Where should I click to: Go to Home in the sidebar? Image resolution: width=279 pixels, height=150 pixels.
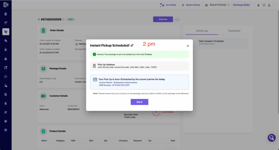coord(6,14)
